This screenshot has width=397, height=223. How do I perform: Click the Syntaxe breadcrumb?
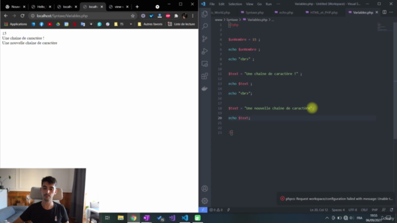[x=232, y=20]
